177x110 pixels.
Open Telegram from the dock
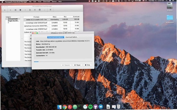(x=101, y=107)
